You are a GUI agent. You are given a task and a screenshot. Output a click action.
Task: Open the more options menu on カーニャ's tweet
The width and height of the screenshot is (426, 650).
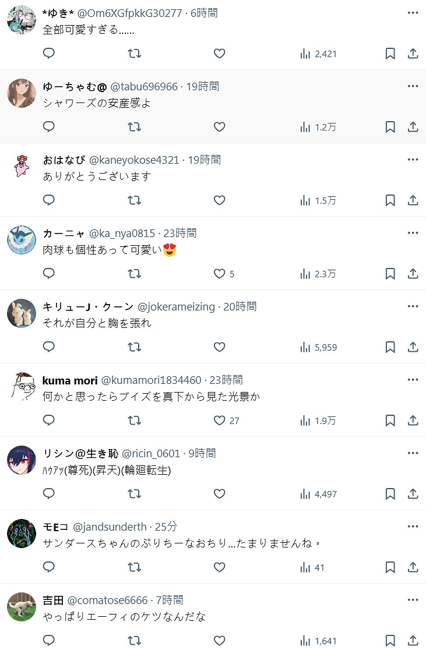coord(413,232)
